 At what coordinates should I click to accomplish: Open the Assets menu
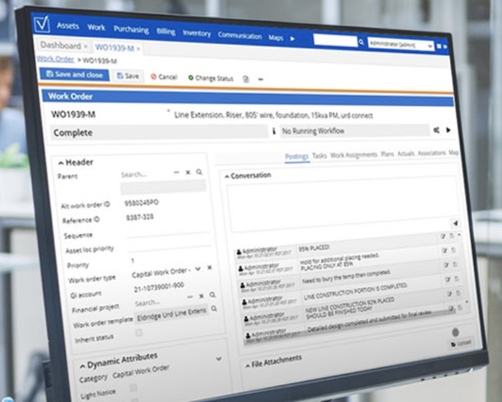pos(68,26)
